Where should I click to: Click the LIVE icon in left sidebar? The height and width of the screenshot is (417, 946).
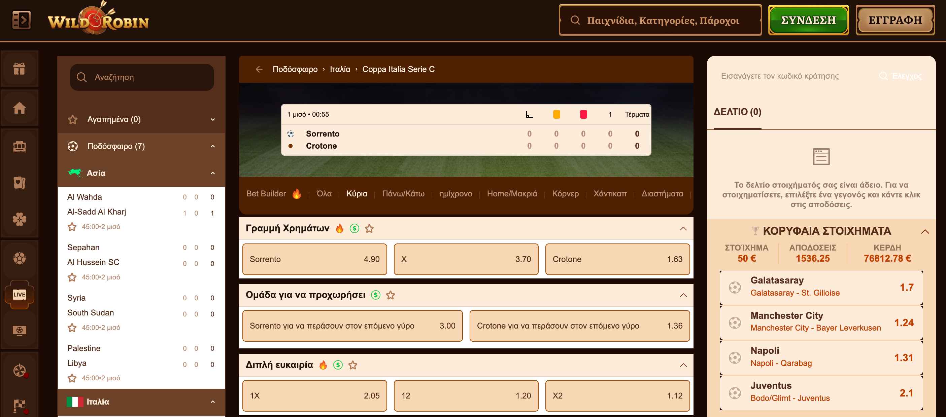[19, 294]
